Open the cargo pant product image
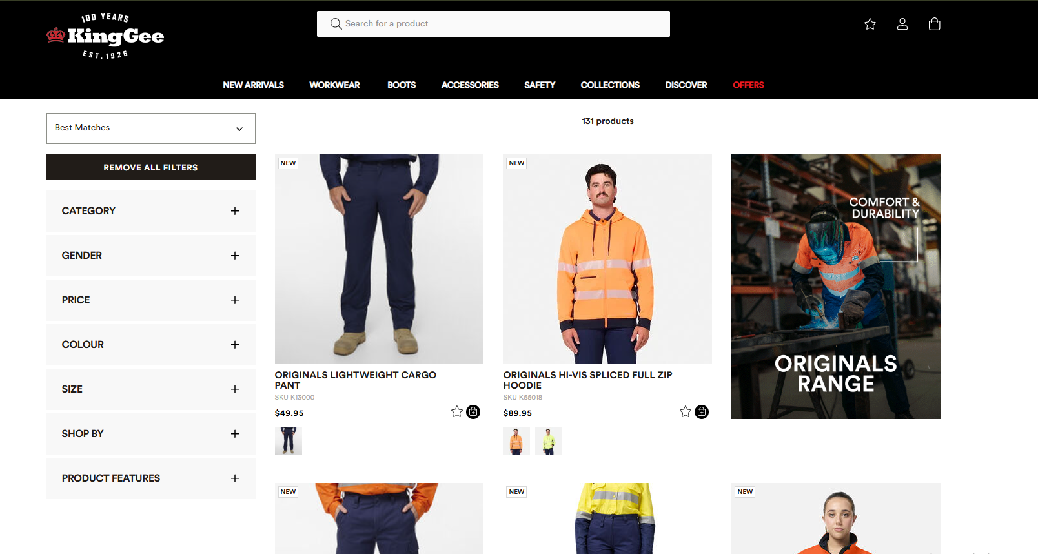1038x554 pixels. [x=379, y=259]
